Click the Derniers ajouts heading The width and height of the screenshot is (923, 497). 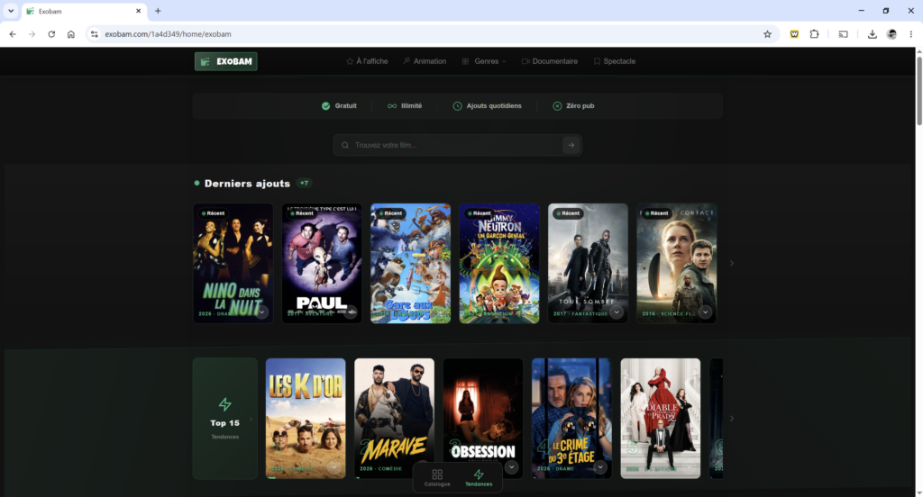pos(247,184)
